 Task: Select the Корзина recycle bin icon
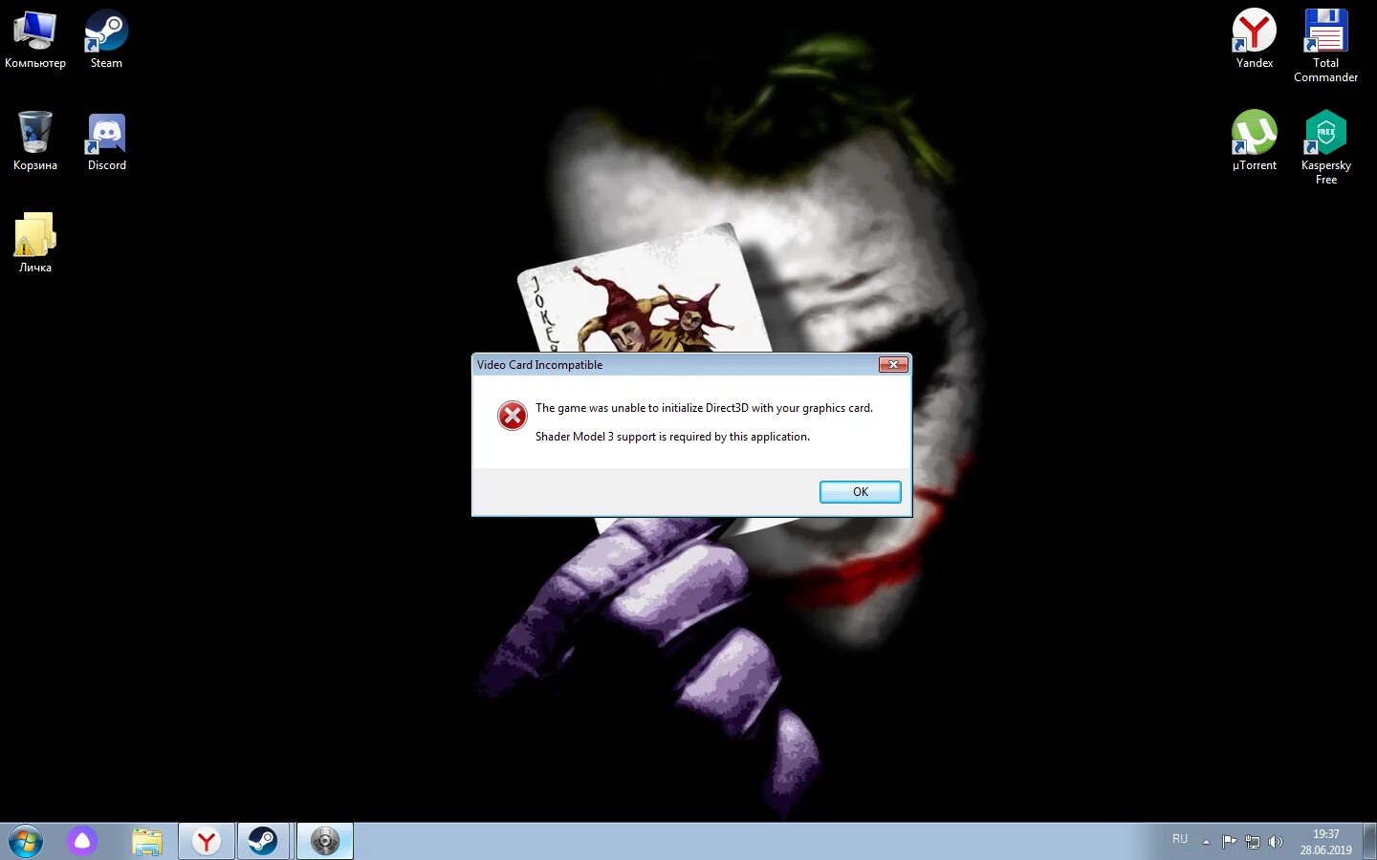click(35, 141)
